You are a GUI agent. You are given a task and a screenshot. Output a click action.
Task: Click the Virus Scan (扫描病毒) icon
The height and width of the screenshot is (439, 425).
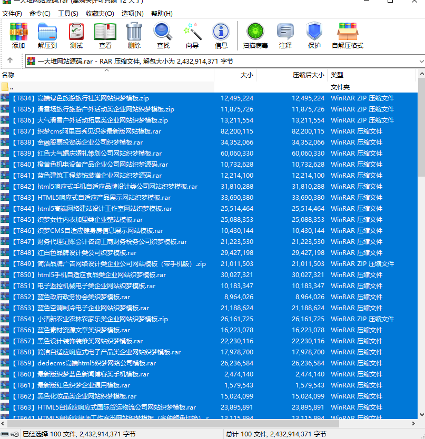(x=255, y=36)
